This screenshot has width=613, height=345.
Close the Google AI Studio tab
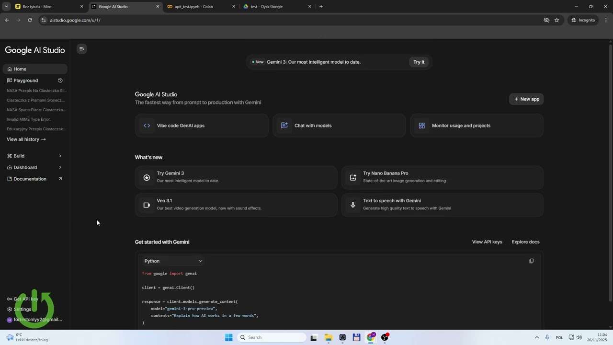158,7
